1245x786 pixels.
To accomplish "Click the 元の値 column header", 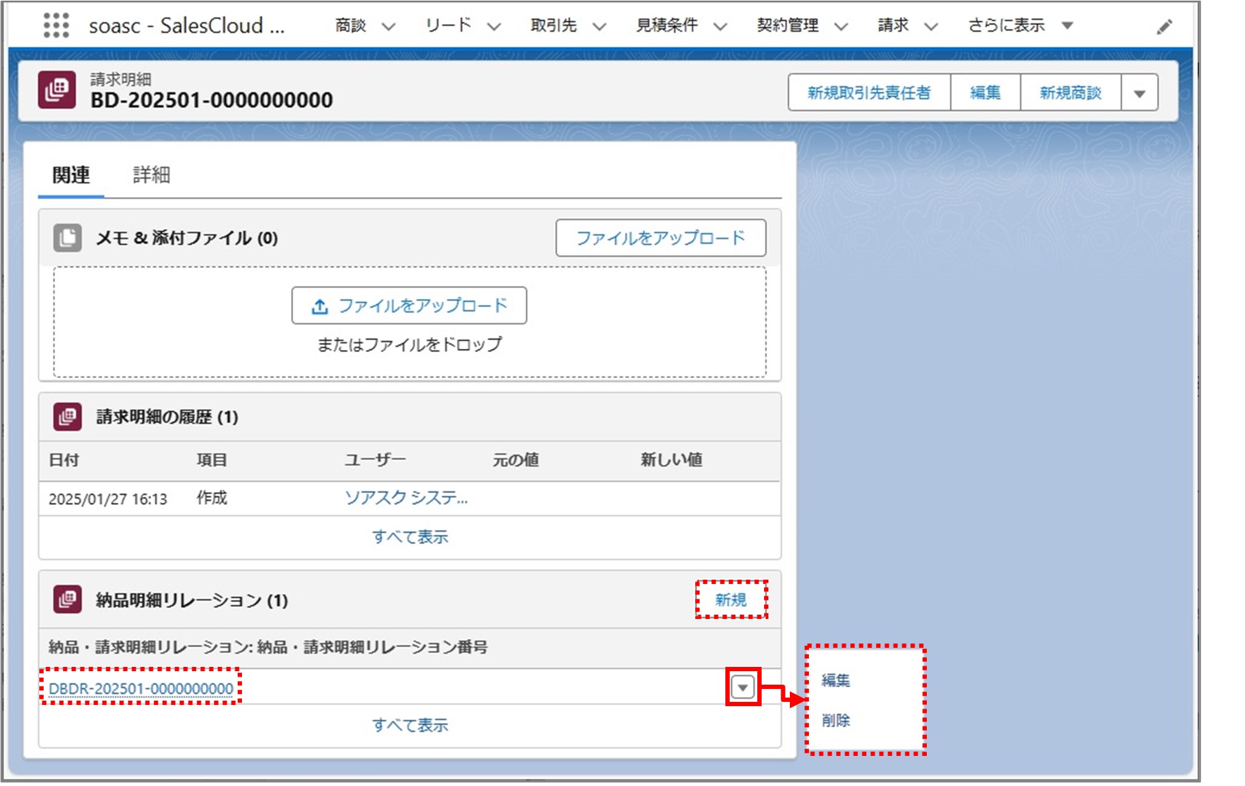I will [x=516, y=460].
